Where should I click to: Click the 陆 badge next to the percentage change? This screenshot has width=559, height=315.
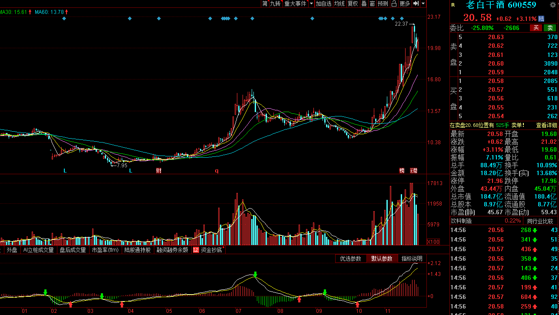(541, 19)
